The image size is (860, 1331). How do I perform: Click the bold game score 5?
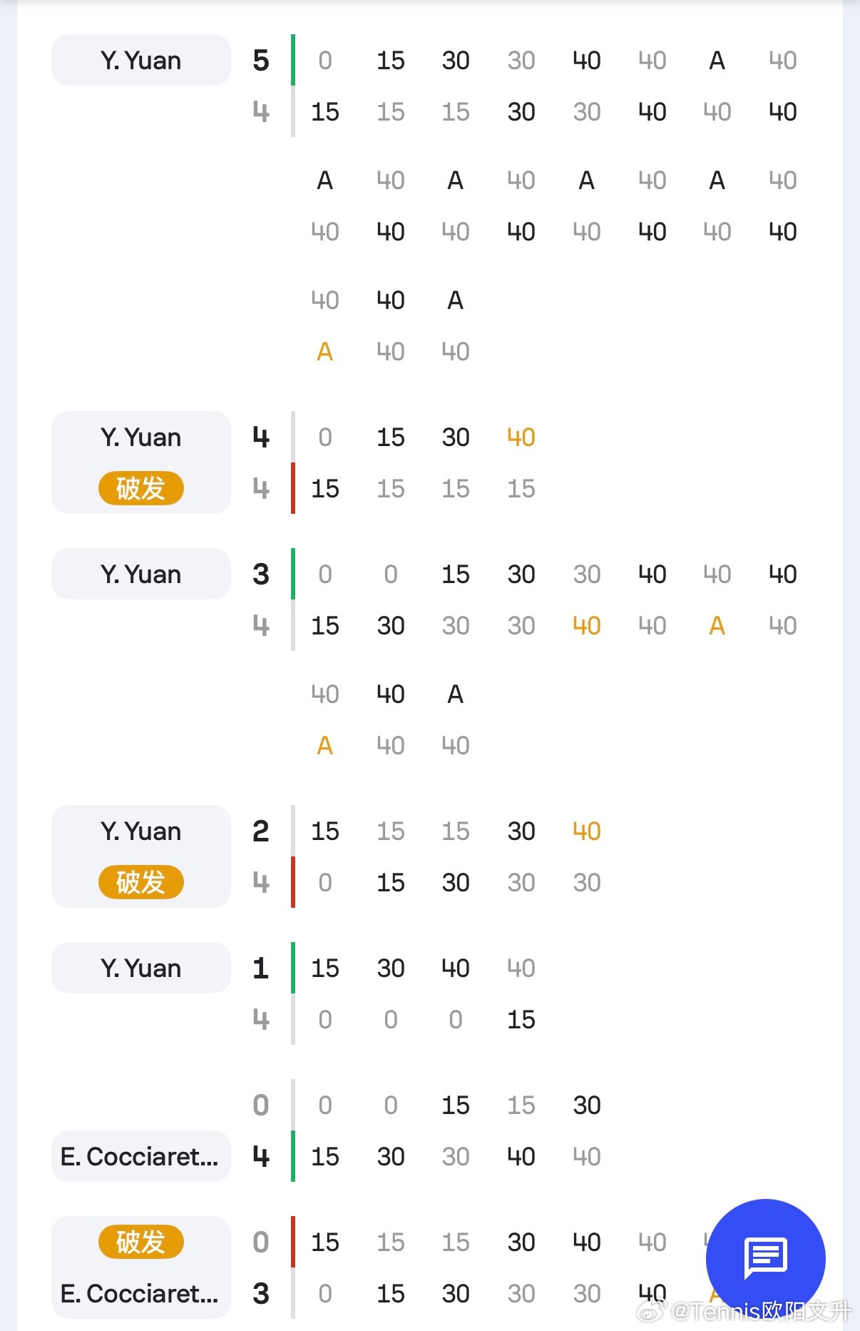click(x=261, y=61)
